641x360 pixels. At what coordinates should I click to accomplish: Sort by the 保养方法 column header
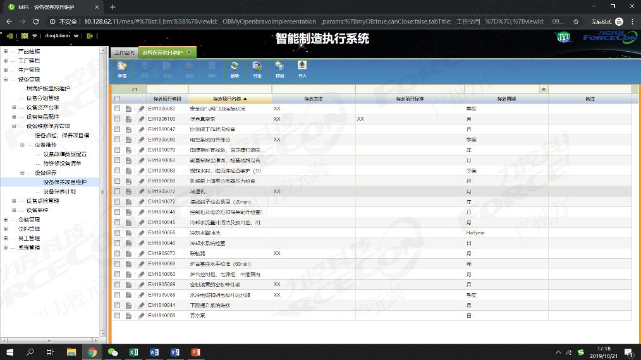pos(314,99)
